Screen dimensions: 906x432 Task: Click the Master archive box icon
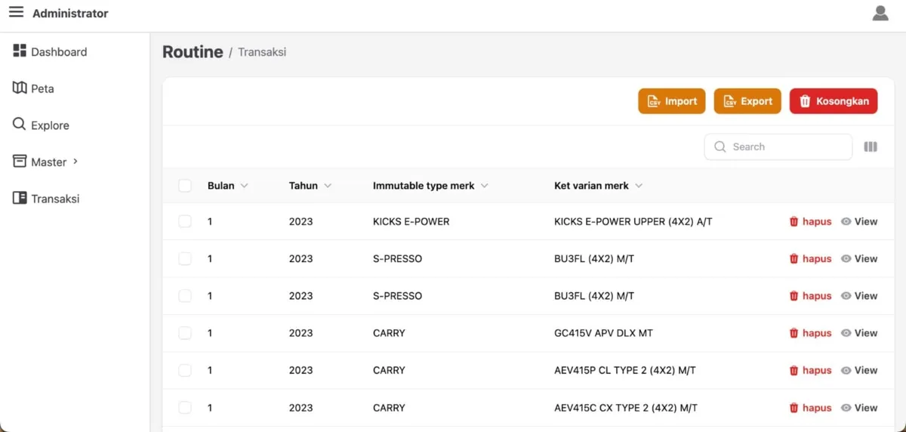tap(20, 161)
